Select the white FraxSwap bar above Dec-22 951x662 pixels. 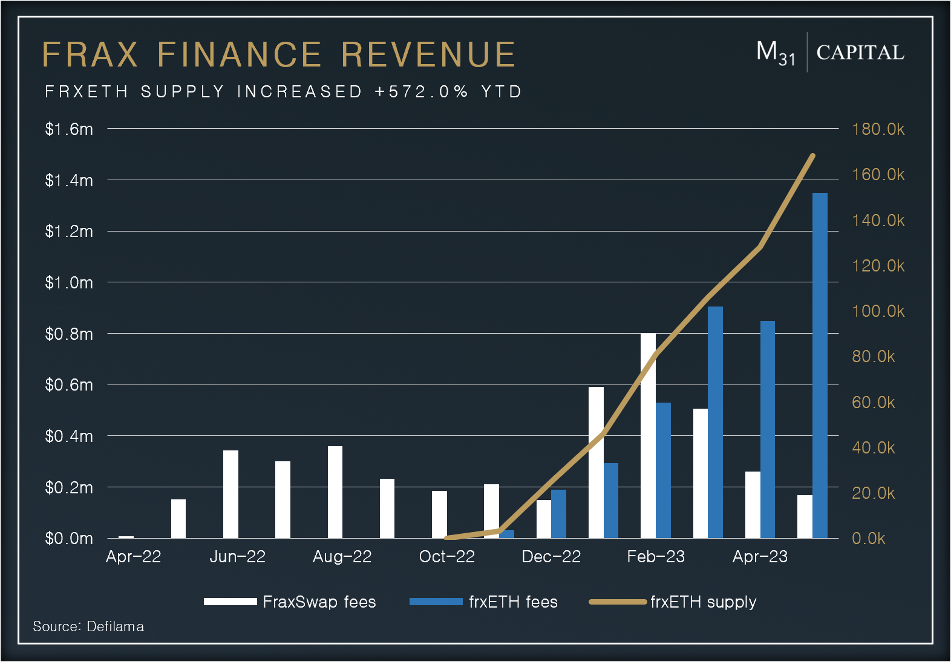click(544, 519)
